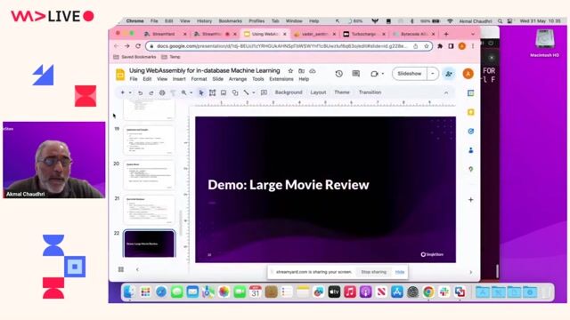The image size is (570, 320).
Task: Open the Calendar side panel icon
Action: coord(471,93)
